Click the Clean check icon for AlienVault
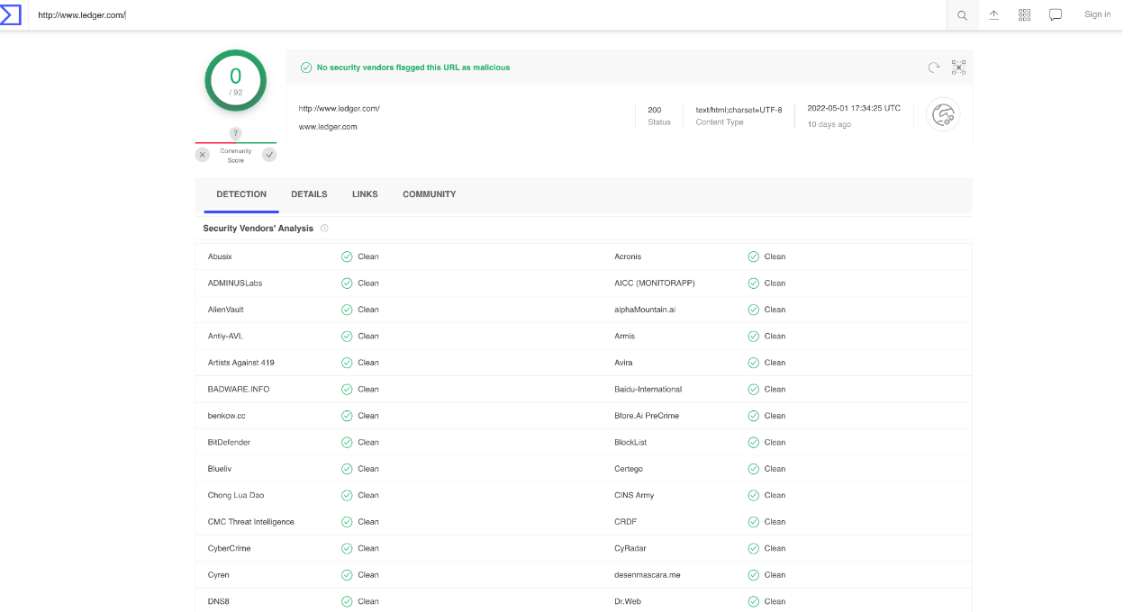The width and height of the screenshot is (1133, 612). (347, 310)
